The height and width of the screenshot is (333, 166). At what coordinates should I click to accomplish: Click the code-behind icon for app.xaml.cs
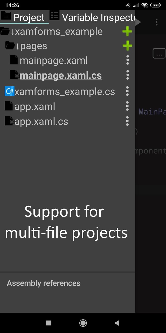9,121
